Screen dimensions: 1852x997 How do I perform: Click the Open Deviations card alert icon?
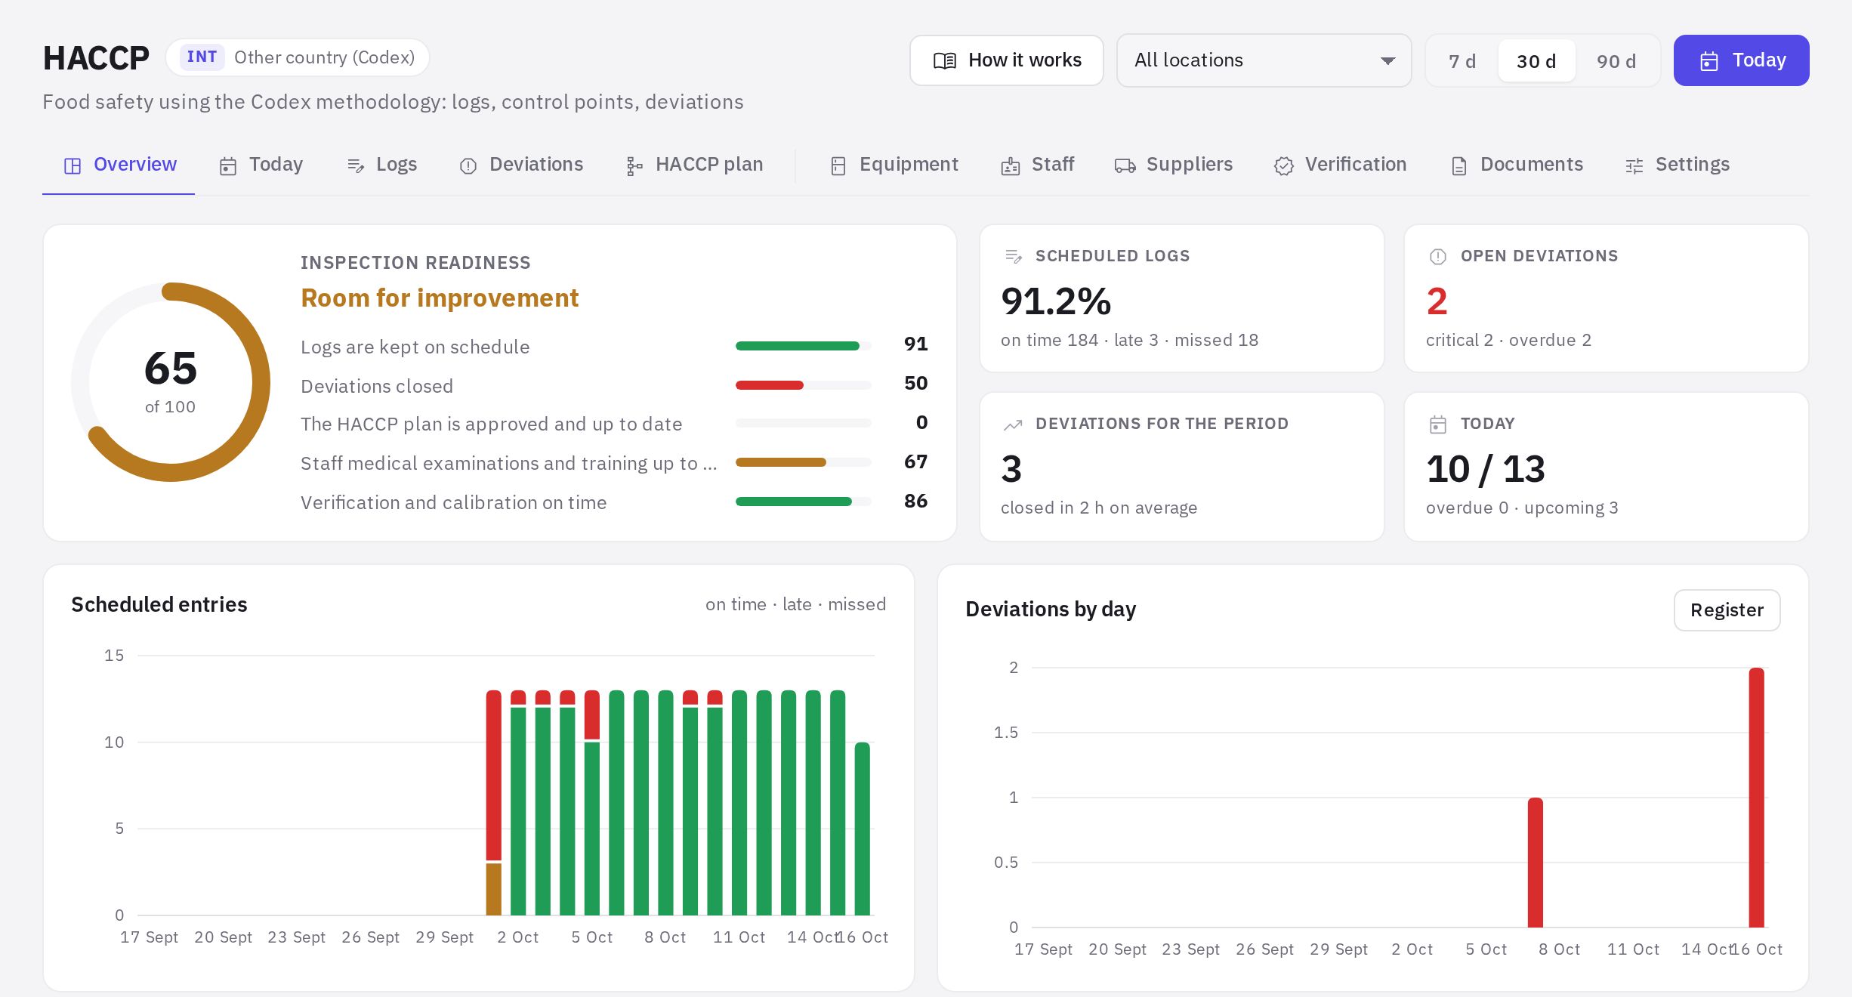coord(1438,256)
